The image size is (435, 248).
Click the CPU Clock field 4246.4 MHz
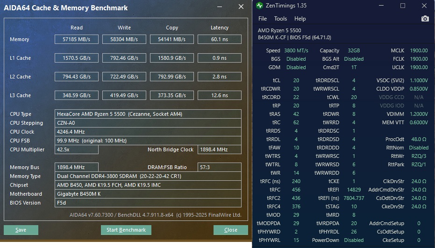(x=148, y=132)
